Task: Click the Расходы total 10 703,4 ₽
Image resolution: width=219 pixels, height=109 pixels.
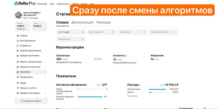Action: 172,85
